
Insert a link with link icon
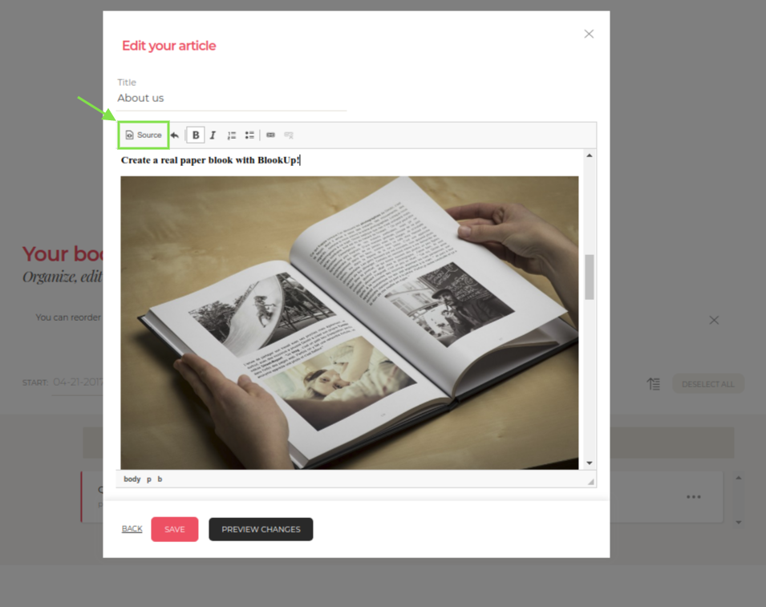click(270, 136)
